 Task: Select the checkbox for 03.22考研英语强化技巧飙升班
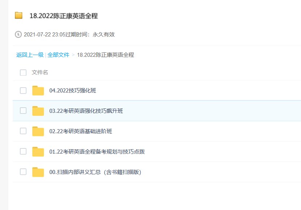point(23,111)
